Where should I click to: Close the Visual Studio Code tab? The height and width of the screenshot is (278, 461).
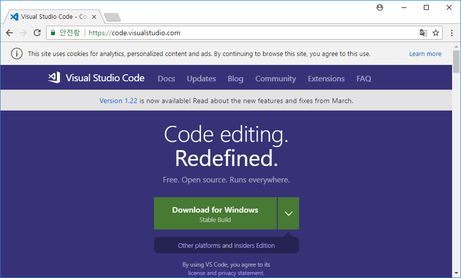[x=94, y=17]
